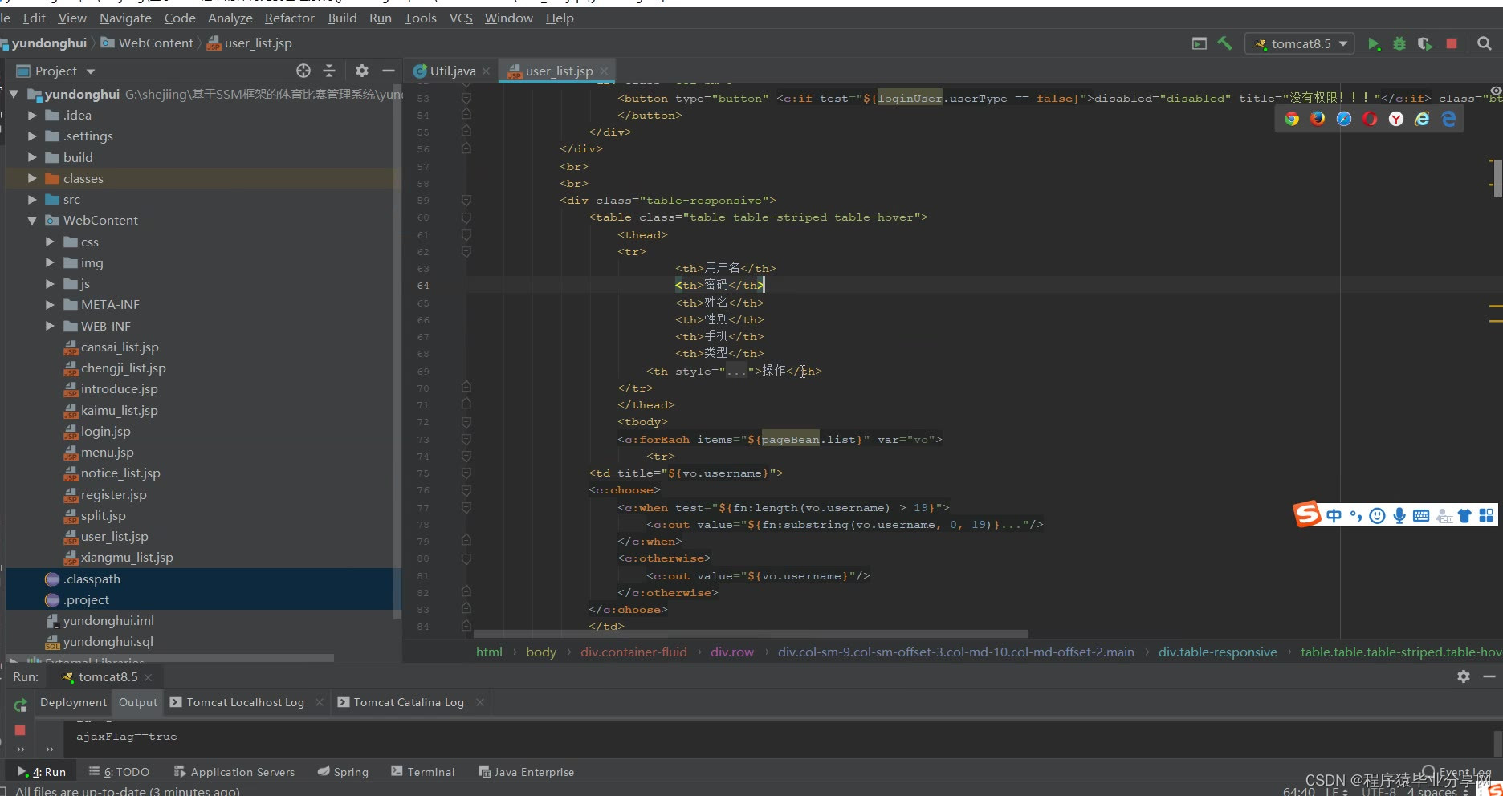Open page in Edge browser icon
1503x796 pixels.
[1448, 119]
